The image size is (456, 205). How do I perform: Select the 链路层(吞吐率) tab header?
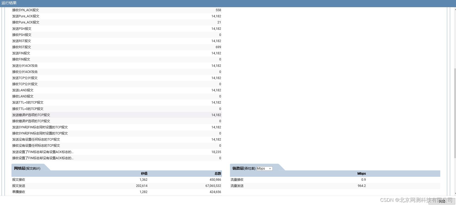pyautogui.click(x=244, y=169)
